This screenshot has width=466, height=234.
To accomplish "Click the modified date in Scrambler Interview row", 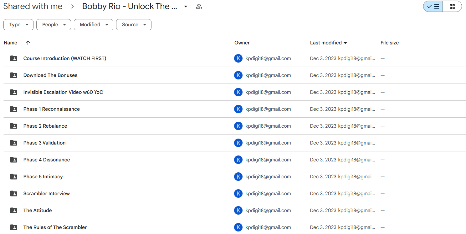I will (x=323, y=194).
